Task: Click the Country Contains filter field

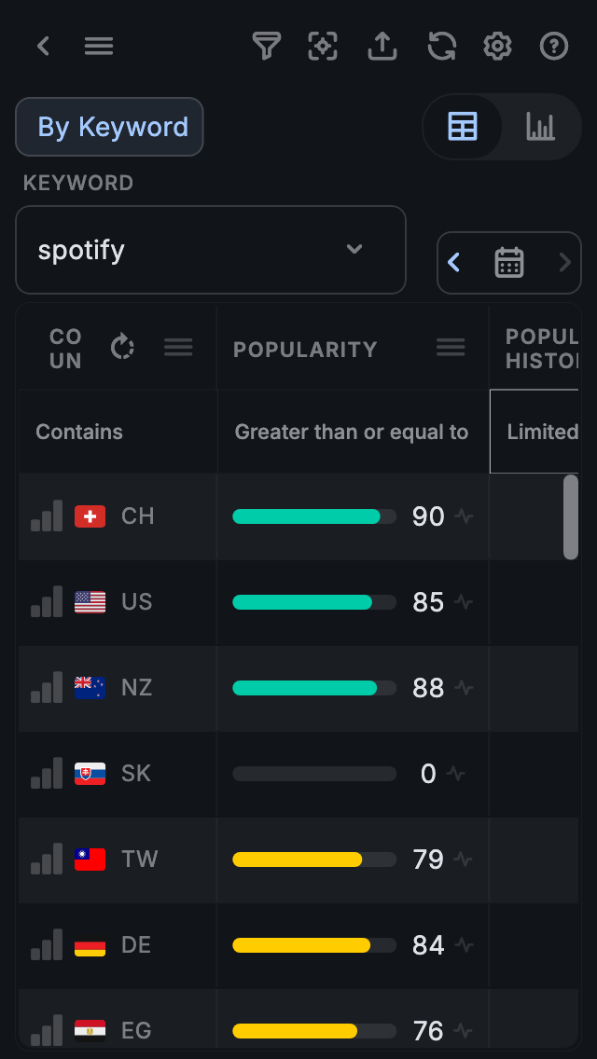Action: 118,432
